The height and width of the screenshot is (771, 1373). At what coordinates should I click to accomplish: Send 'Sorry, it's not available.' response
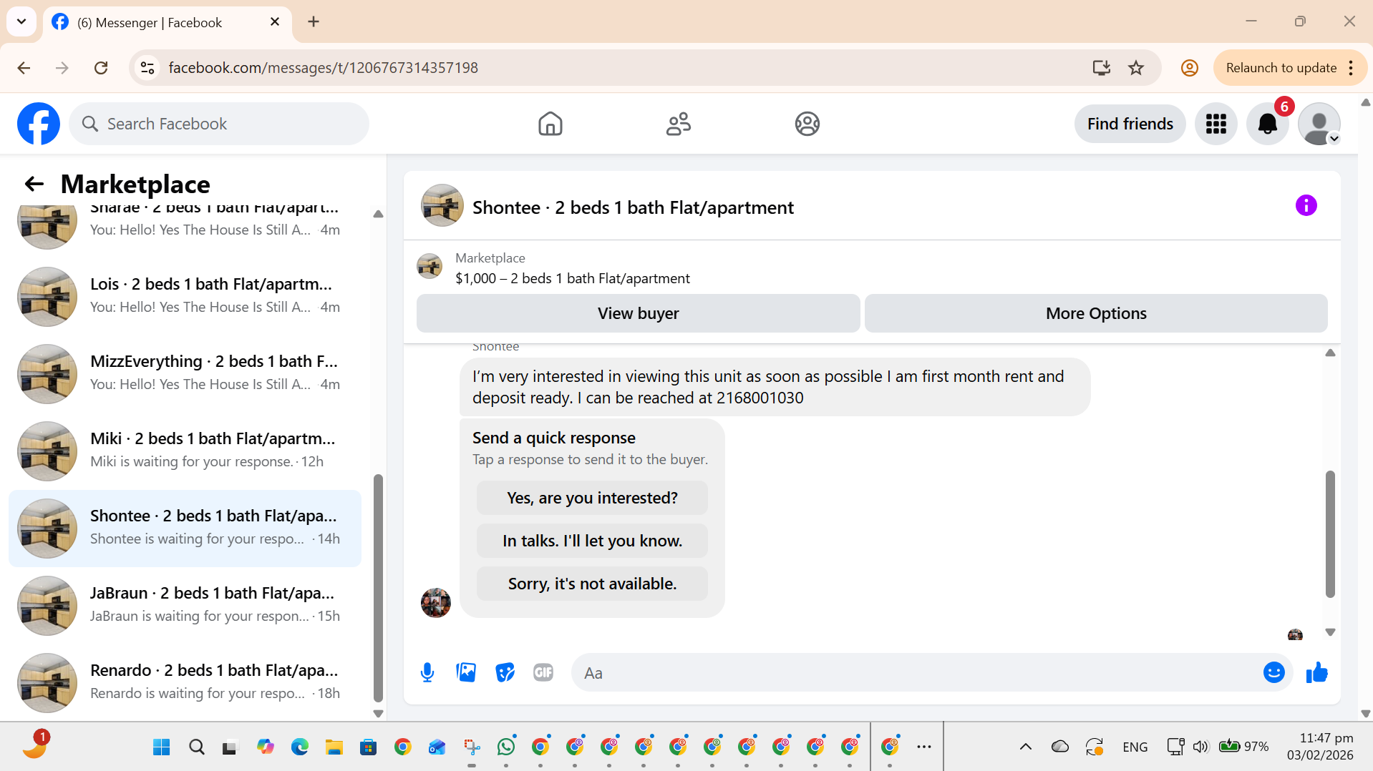592,584
